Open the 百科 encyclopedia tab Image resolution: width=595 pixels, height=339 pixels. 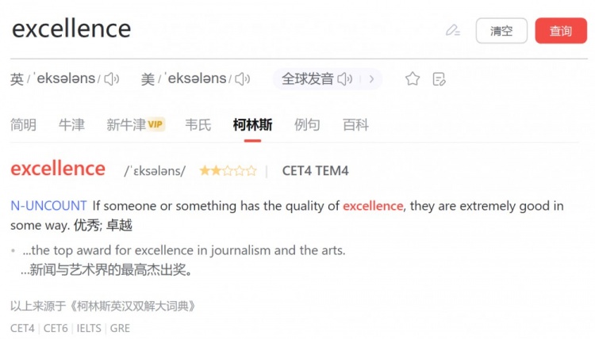pyautogui.click(x=355, y=124)
